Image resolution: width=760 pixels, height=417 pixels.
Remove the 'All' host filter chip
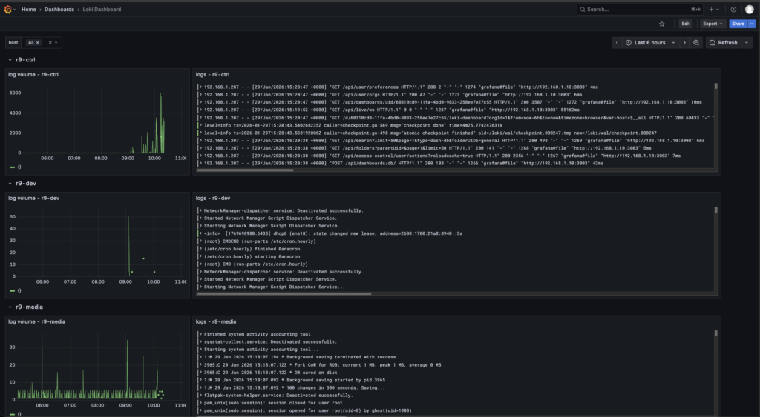click(x=38, y=43)
